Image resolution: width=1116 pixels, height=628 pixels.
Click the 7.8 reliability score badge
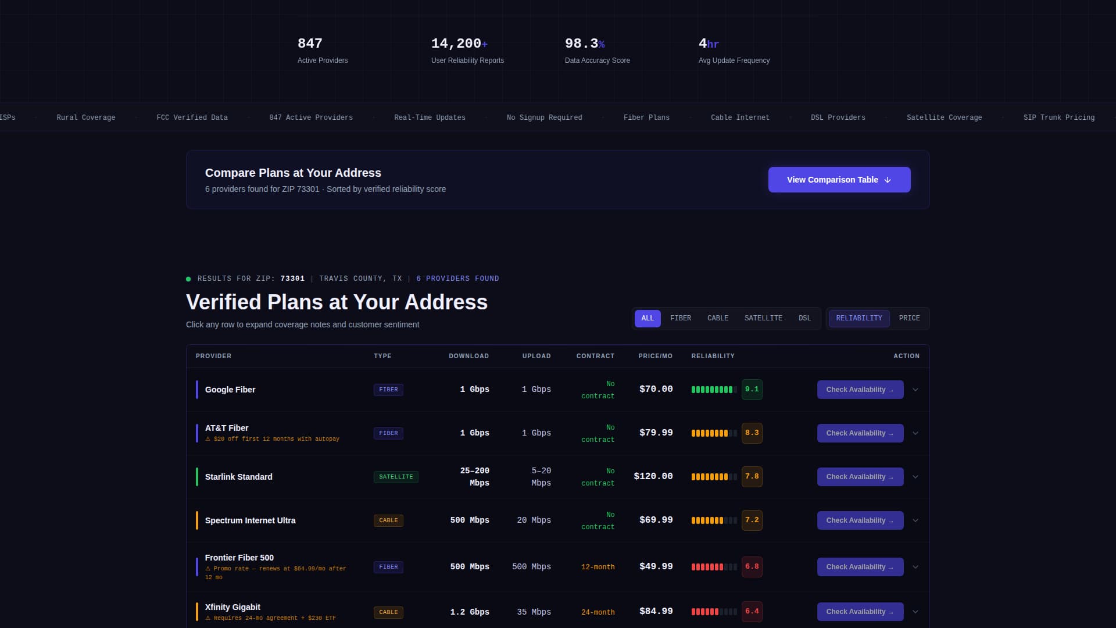752,477
